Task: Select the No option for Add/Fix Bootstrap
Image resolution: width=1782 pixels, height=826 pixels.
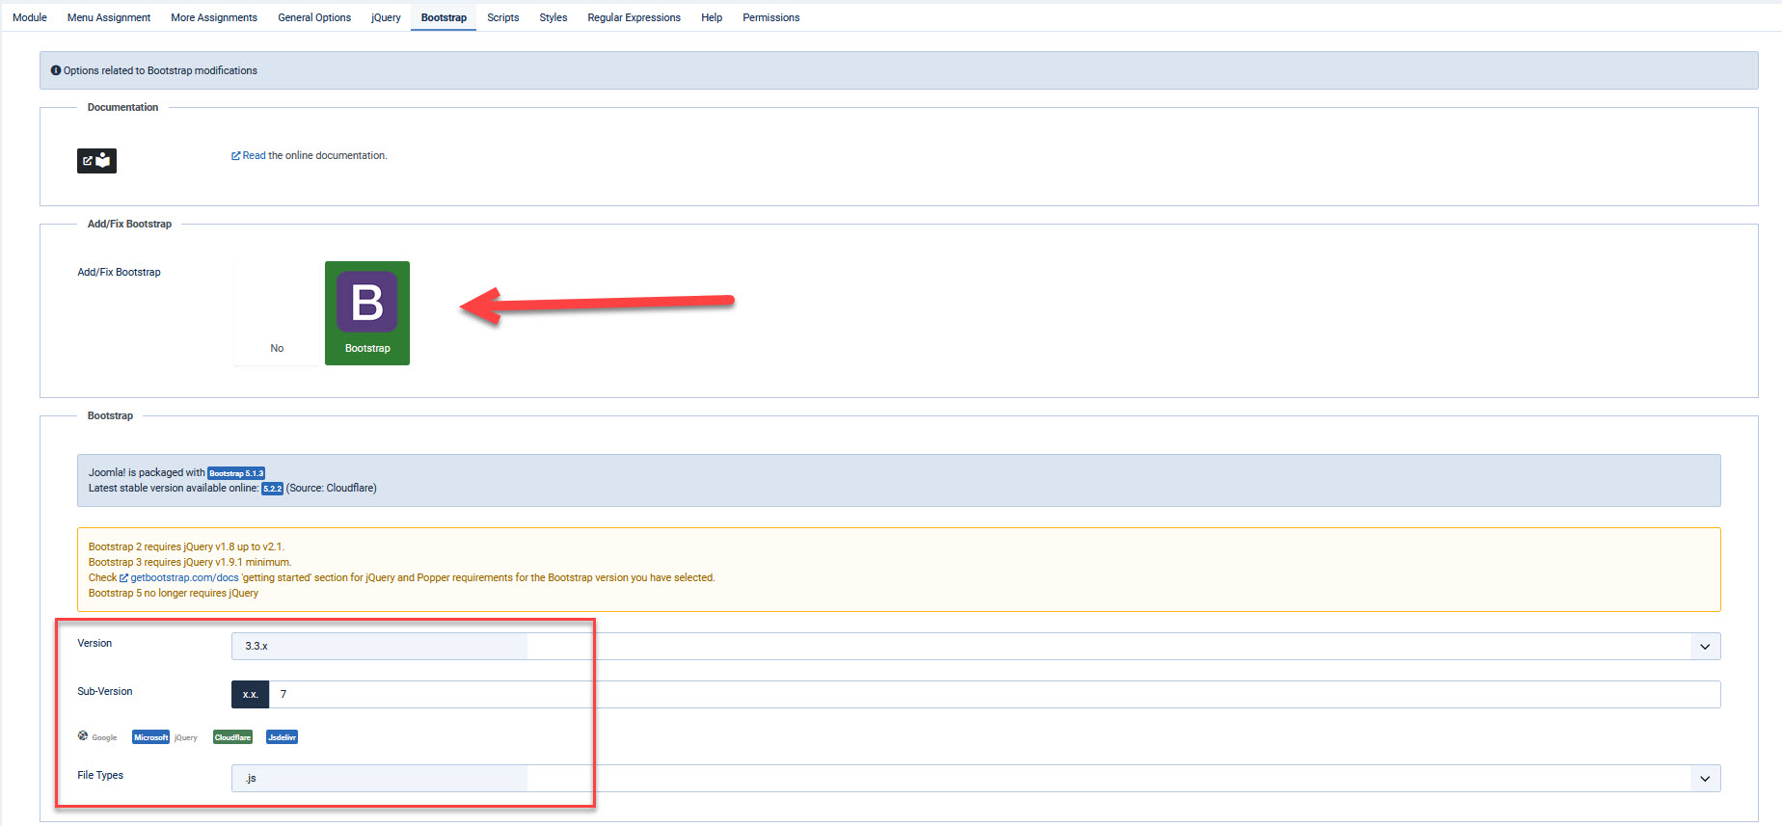Action: coord(277,313)
